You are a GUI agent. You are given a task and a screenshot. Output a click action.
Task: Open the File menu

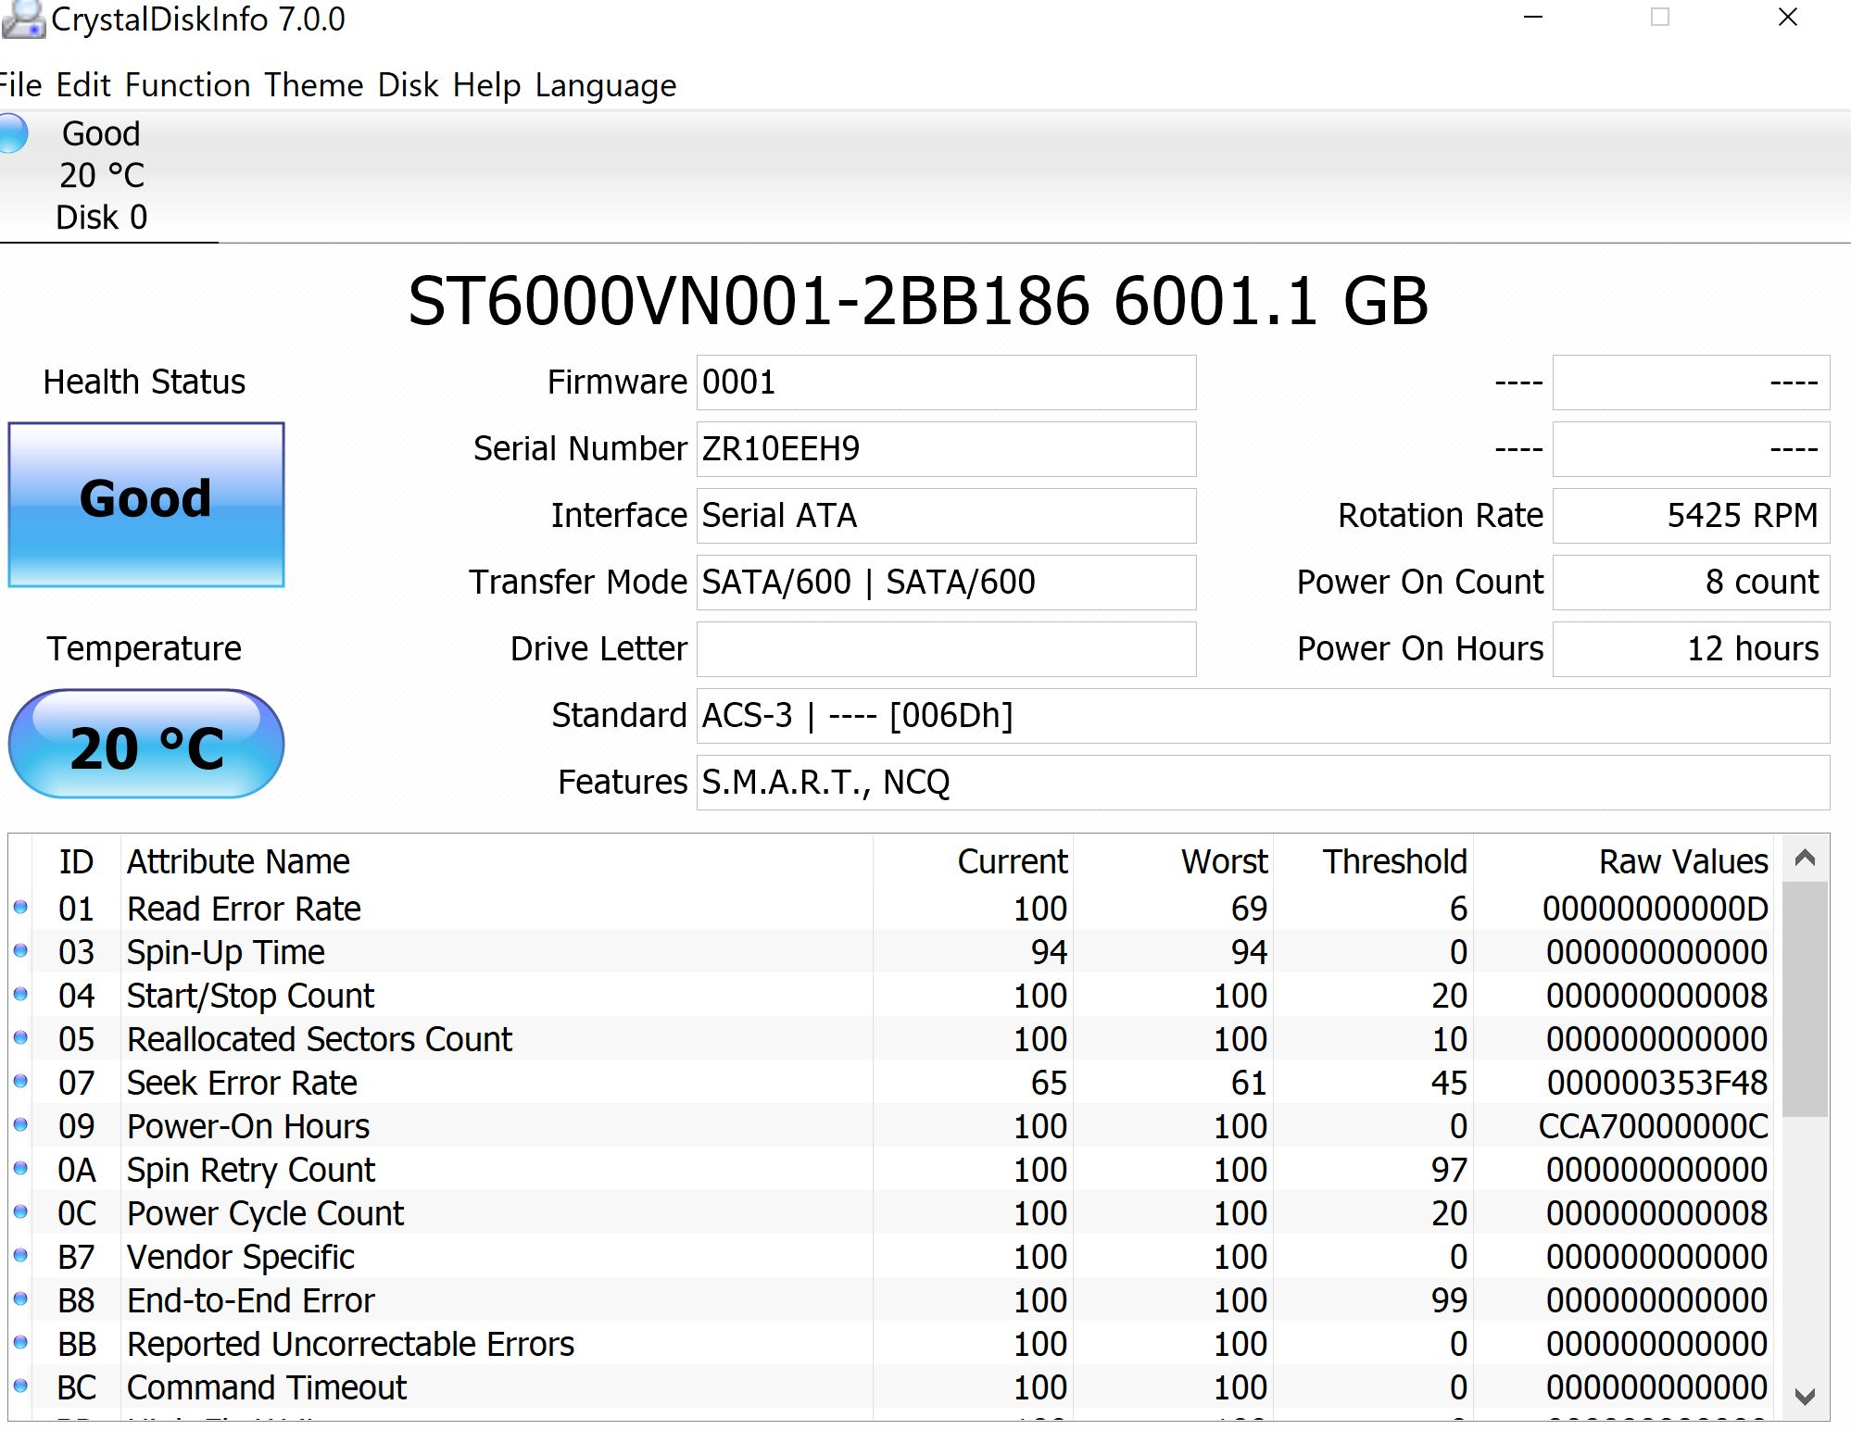19,85
